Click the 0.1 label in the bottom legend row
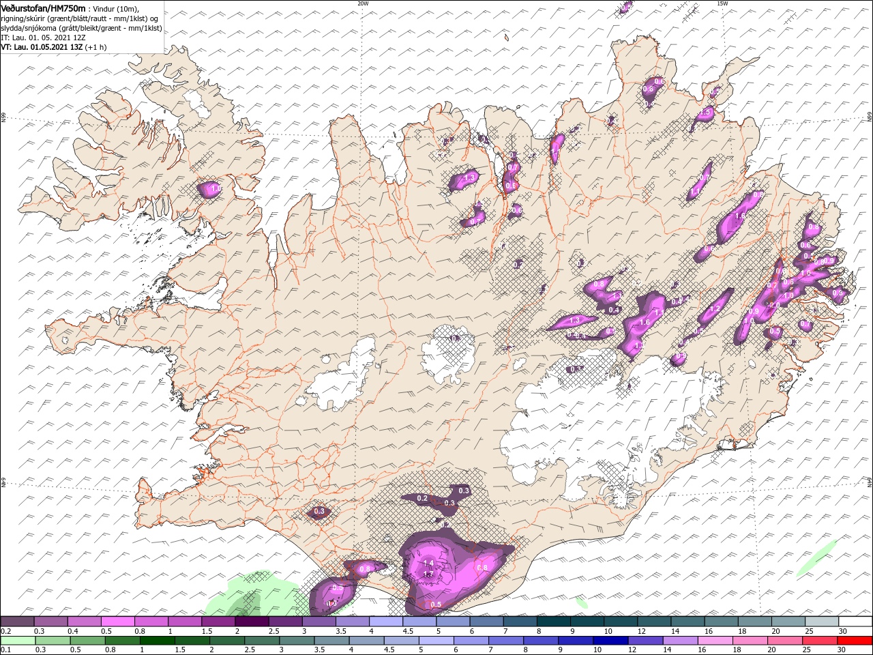Screen dimensions: 873x655 (5, 650)
